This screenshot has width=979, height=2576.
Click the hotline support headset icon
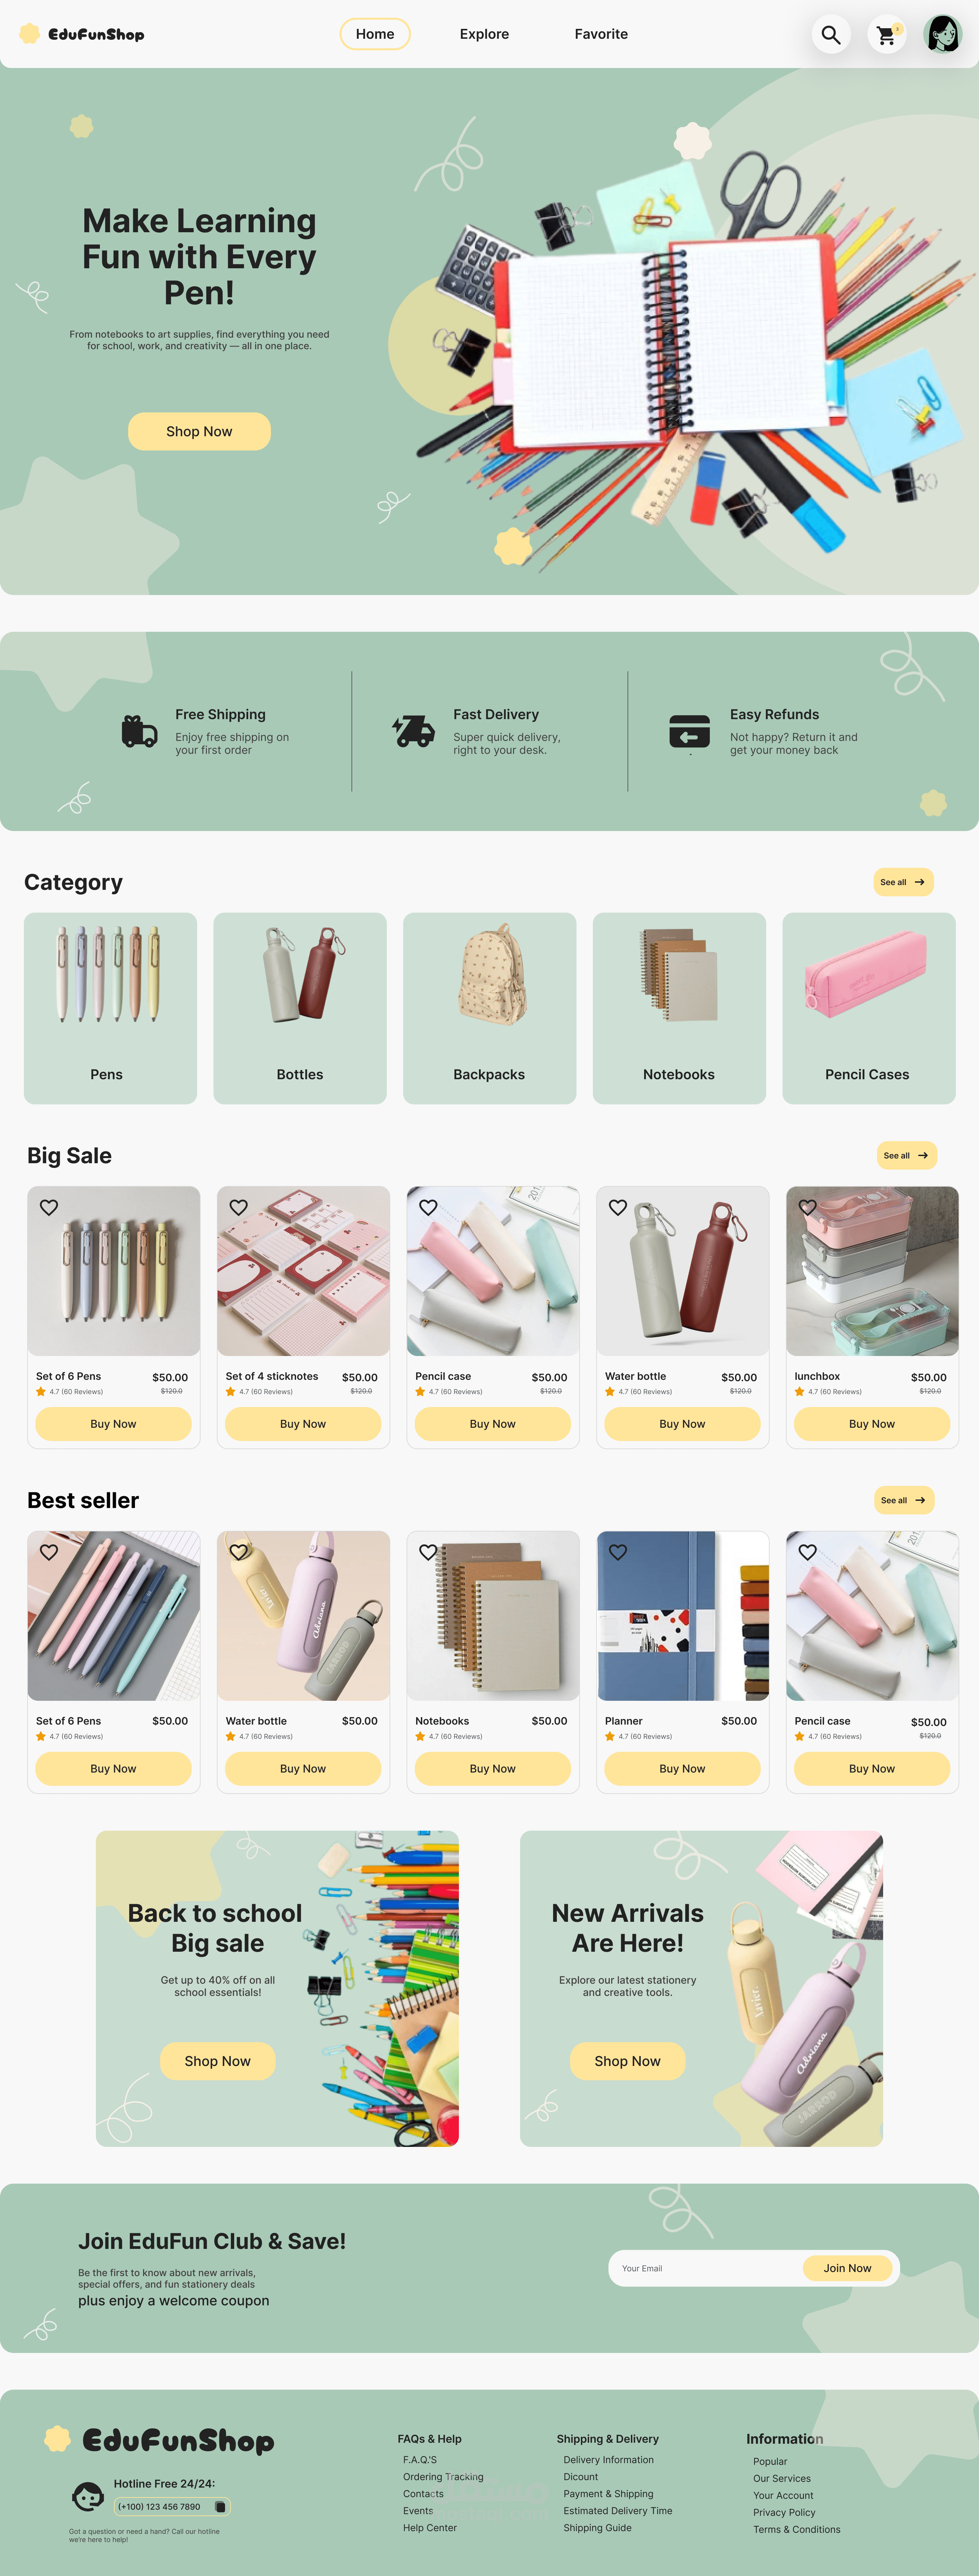[x=88, y=2497]
